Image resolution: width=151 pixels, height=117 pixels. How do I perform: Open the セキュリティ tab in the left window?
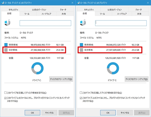[x=13, y=10]
